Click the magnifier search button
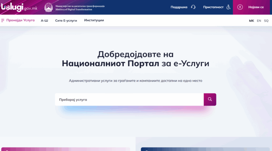Screen dimensions: 272x151 pyautogui.click(x=210, y=99)
